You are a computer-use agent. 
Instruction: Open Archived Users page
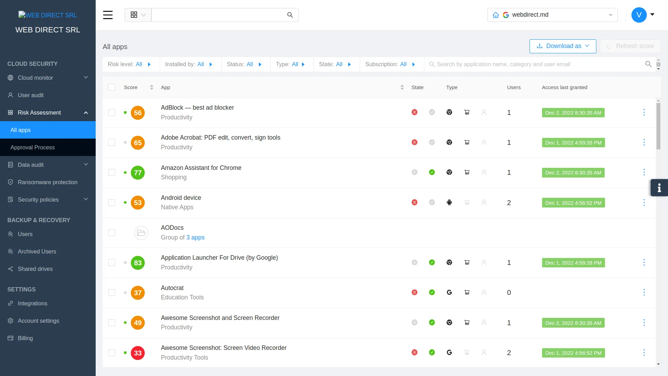tap(48, 251)
